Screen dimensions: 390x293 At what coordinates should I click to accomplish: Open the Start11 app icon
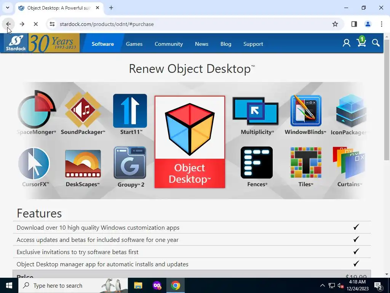[130, 111]
